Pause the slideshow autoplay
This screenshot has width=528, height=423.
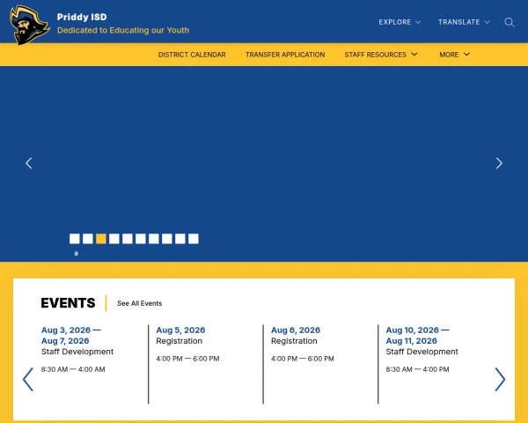pyautogui.click(x=76, y=254)
